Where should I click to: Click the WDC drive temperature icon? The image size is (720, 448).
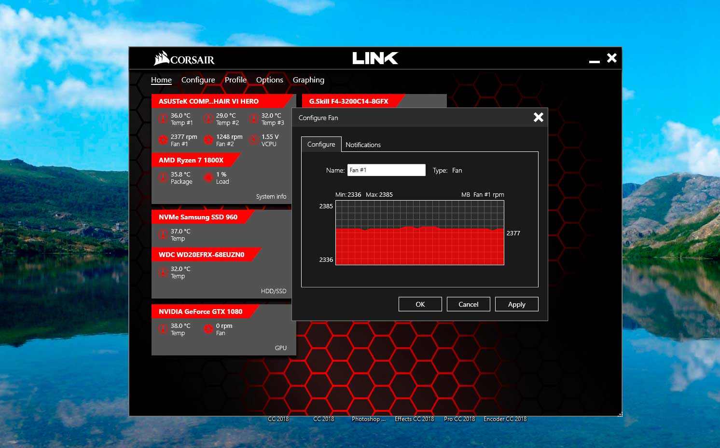click(x=163, y=272)
